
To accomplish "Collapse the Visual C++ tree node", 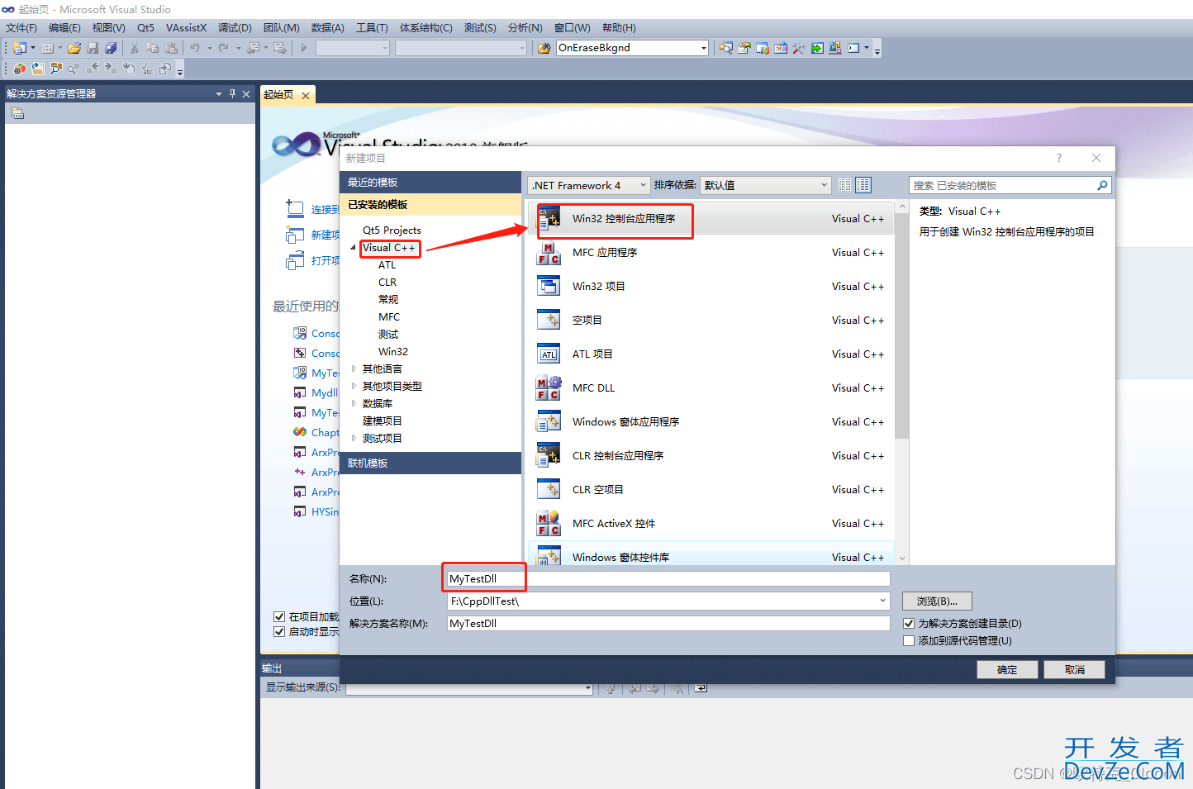I will (354, 248).
